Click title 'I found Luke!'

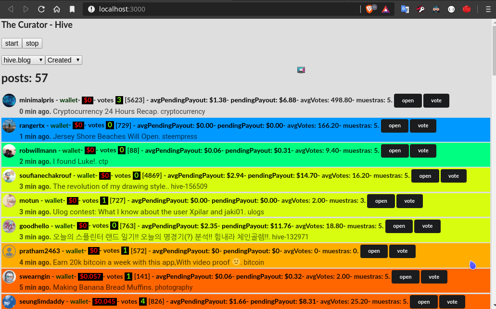(74, 161)
